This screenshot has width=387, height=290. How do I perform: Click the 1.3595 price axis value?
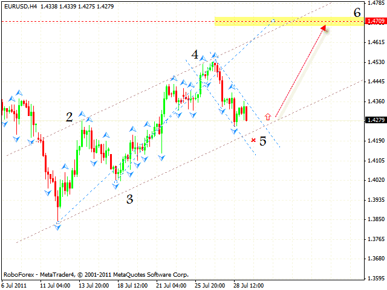(376, 278)
